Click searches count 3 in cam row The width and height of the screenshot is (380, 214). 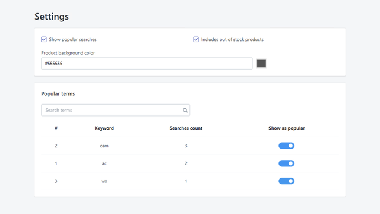click(186, 146)
